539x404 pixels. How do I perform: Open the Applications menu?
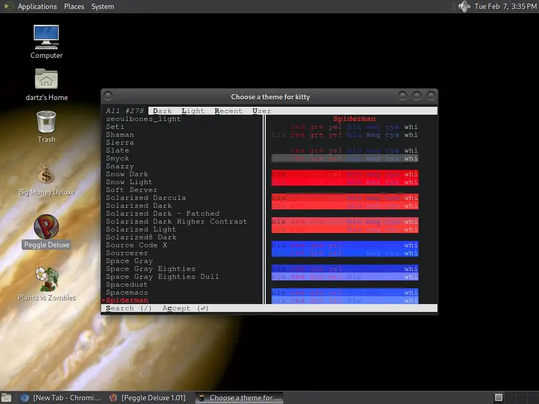(37, 6)
